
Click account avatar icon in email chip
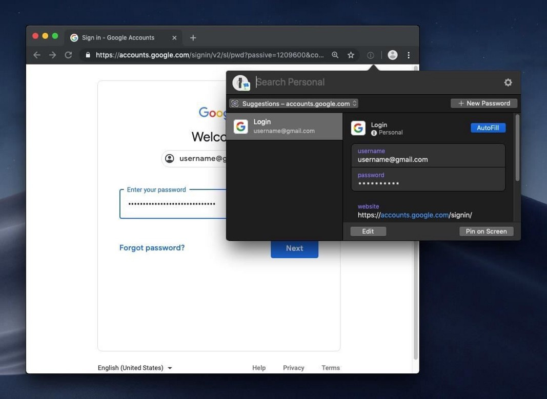pos(170,159)
